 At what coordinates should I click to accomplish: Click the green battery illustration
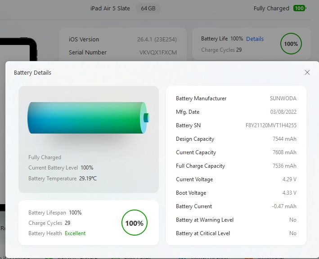[x=88, y=118]
